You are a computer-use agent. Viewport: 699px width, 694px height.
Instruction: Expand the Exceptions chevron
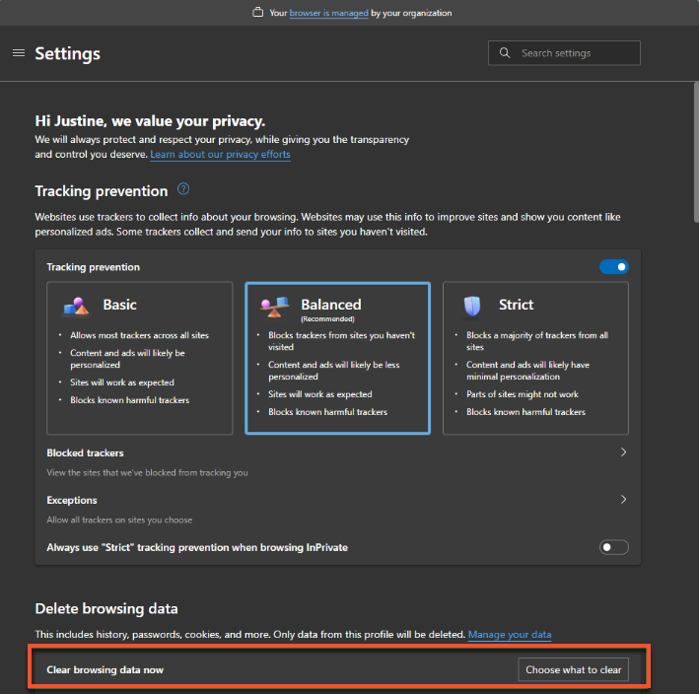coord(623,500)
